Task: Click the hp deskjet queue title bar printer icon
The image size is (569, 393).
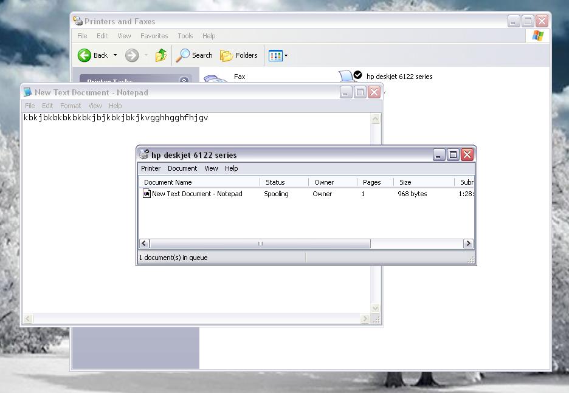Action: pos(145,154)
